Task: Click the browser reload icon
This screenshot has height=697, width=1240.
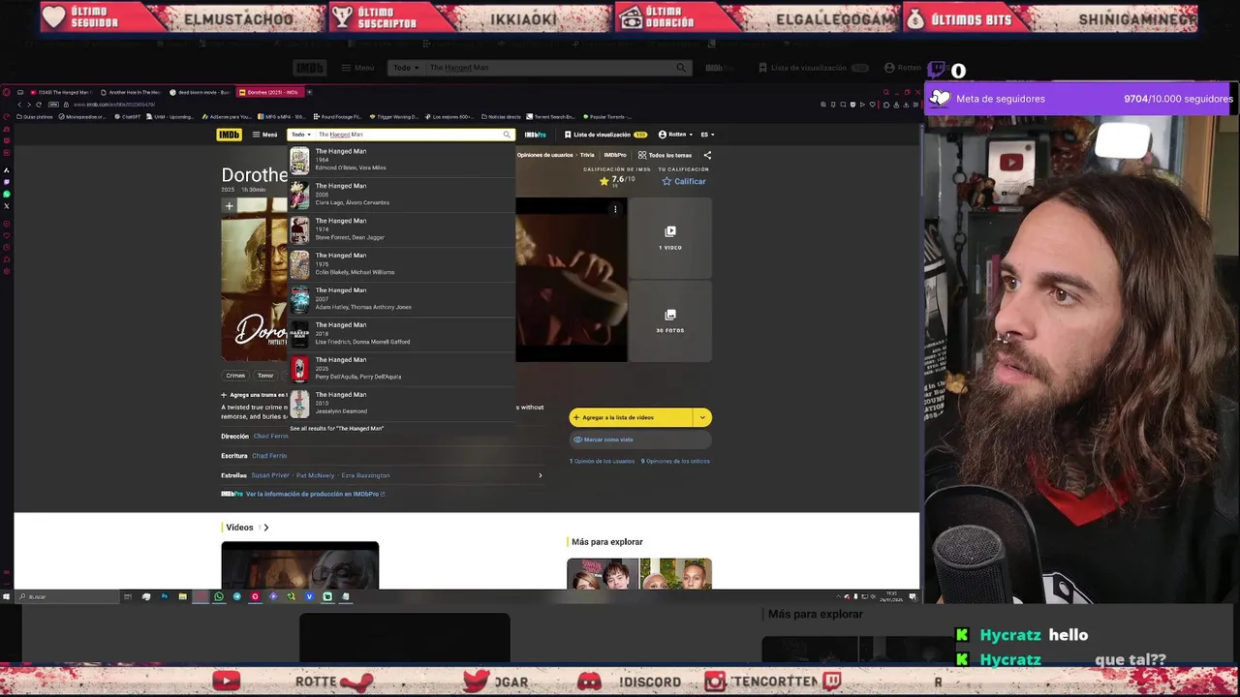Action: (x=39, y=105)
